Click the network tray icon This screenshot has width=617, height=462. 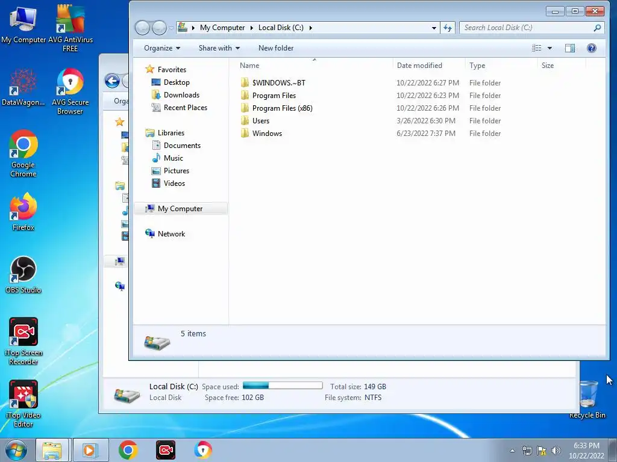point(527,451)
